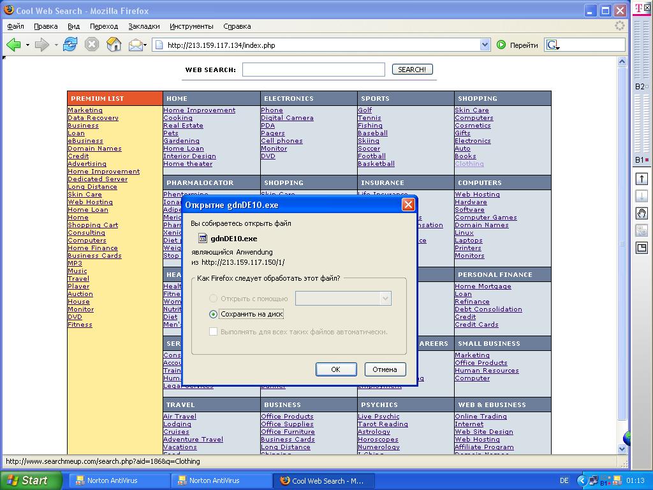The width and height of the screenshot is (653, 490).
Task: Open the Home Mortgage link
Action: point(483,286)
